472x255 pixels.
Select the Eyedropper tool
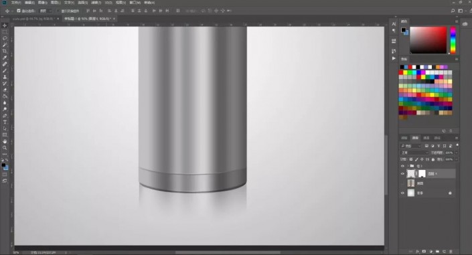(x=5, y=58)
